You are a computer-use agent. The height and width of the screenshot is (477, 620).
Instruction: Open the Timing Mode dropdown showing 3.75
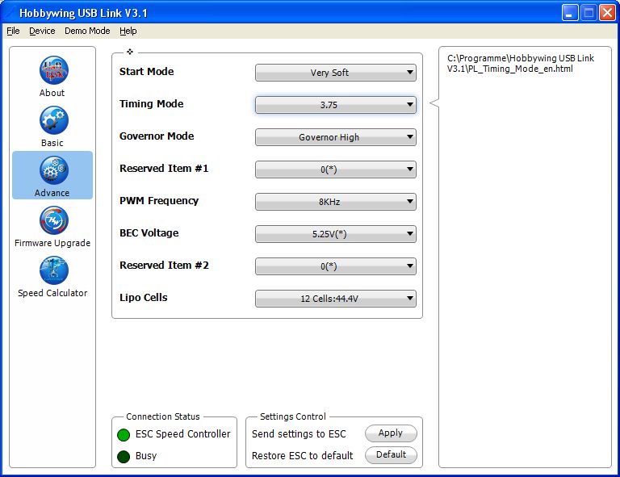click(335, 105)
